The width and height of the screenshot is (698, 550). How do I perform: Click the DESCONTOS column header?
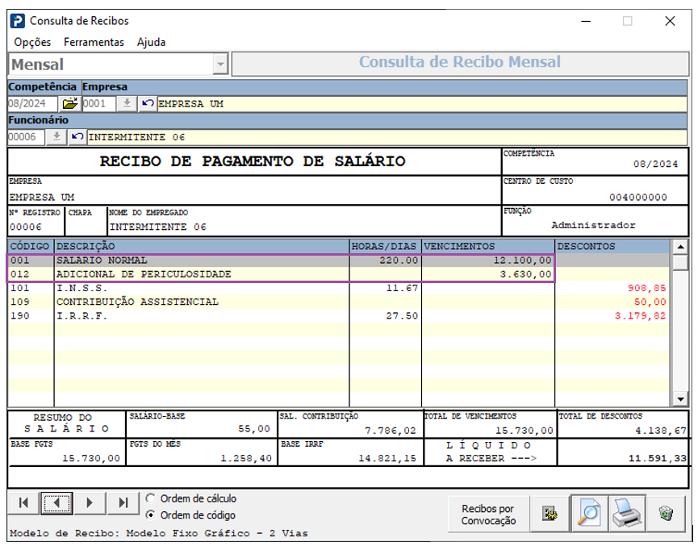tap(612, 246)
